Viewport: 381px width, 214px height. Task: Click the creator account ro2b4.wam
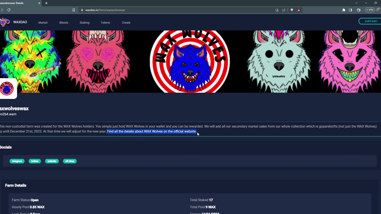point(8,114)
